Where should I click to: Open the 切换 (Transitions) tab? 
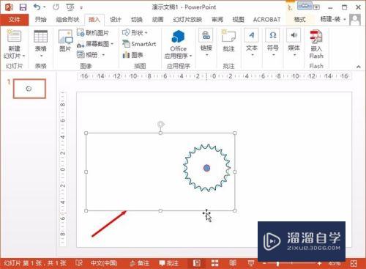137,20
